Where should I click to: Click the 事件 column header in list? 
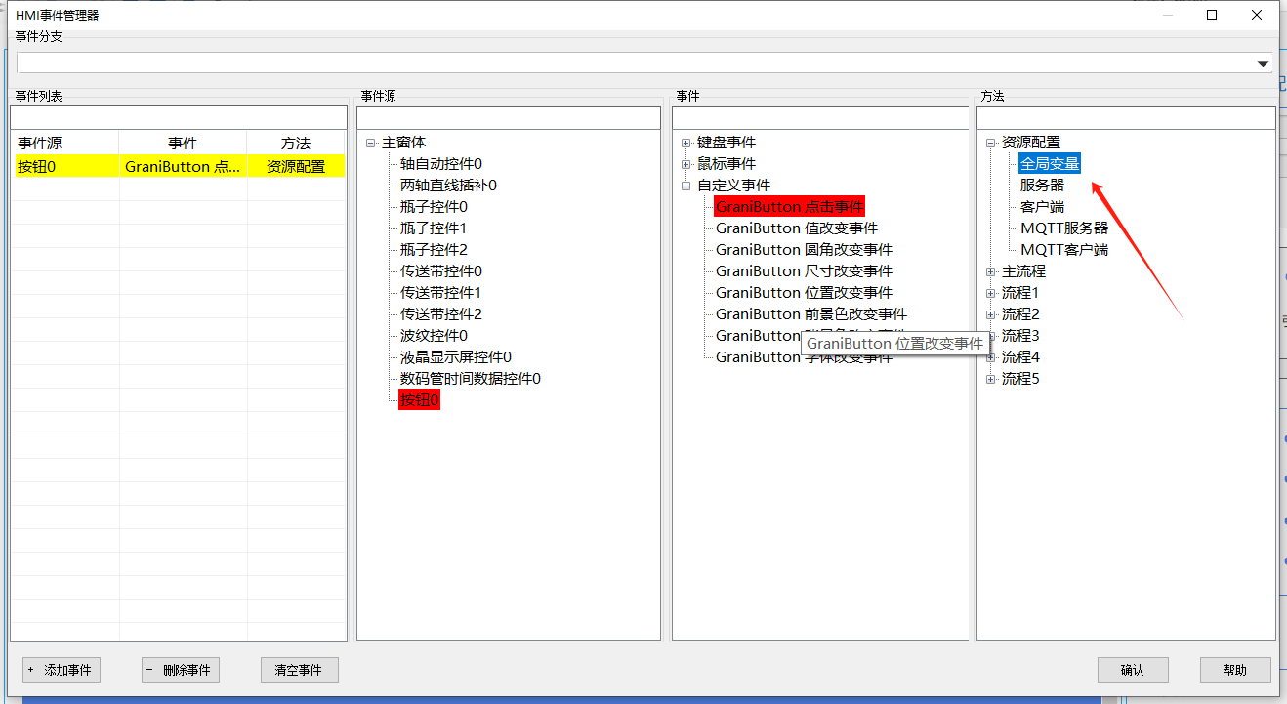click(x=184, y=144)
